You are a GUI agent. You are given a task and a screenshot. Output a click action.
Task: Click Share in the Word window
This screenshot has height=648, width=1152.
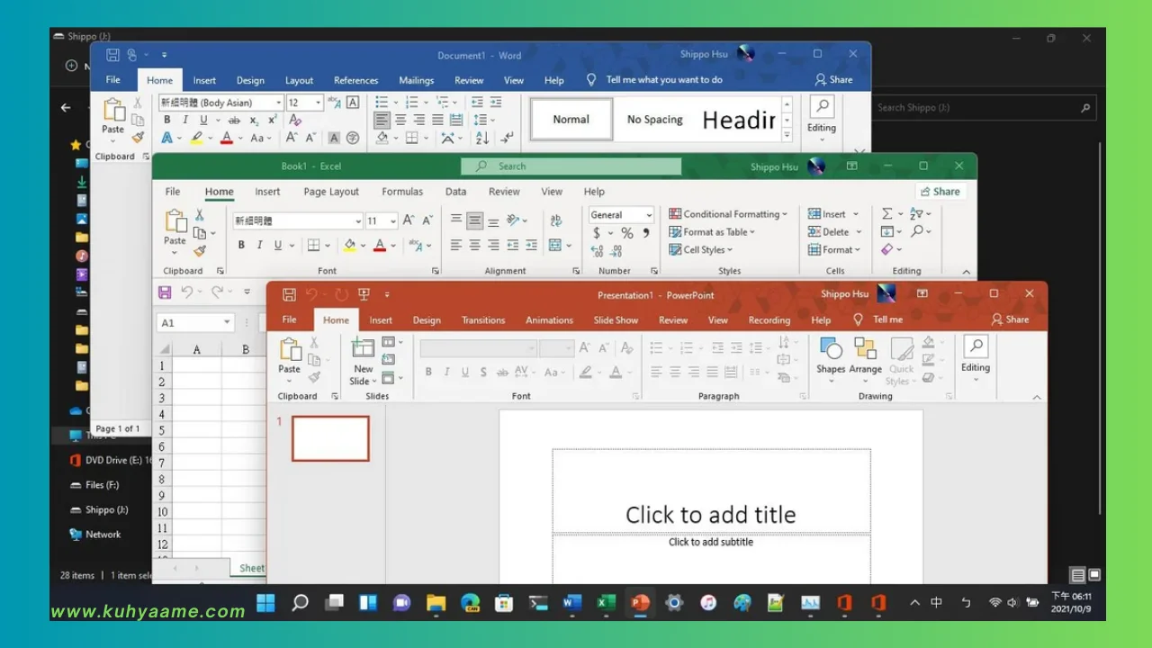coord(833,79)
